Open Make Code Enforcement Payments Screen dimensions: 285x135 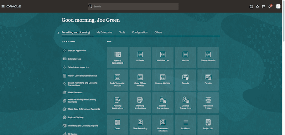81,109
